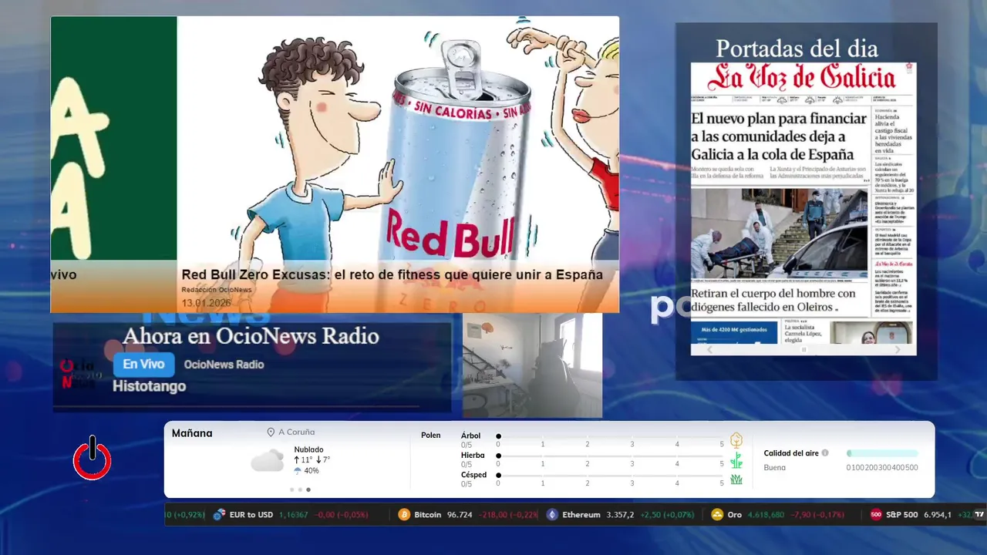Image resolution: width=987 pixels, height=555 pixels.
Task: Click the Ethereum price 3.357,2
Action: coord(620,514)
